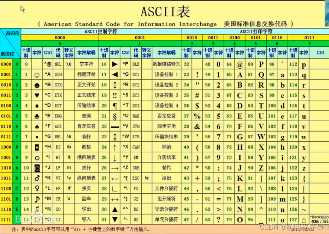Click the double exclamation mark symbol
The width and height of the screenshot is (329, 234).
115,95
